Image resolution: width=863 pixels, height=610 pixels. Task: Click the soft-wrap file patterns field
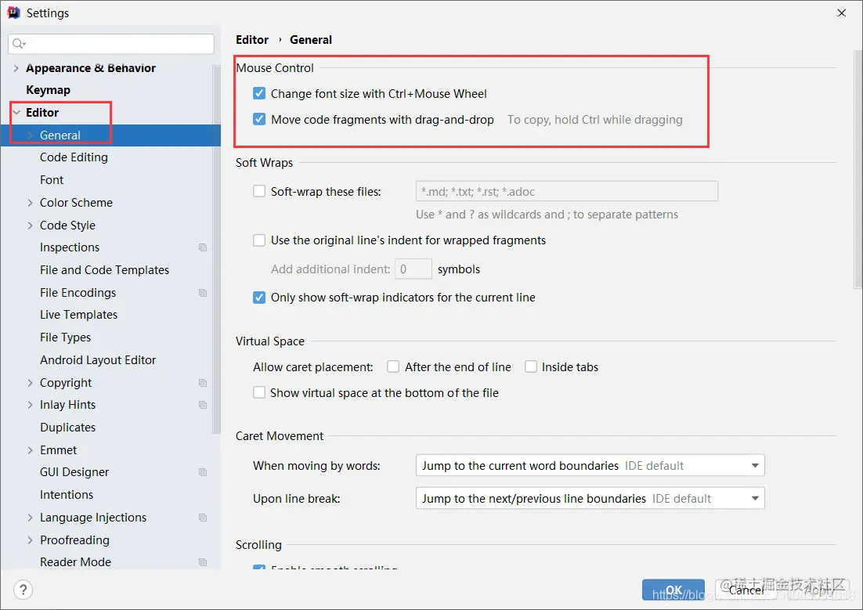click(x=567, y=191)
